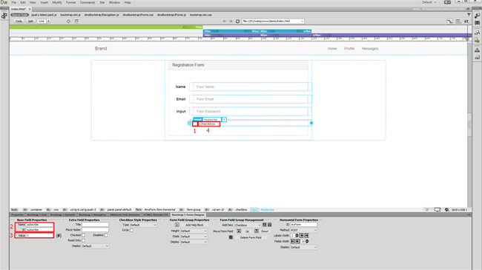The height and width of the screenshot is (270, 482).
Task: Click the move up arrow icon before Up
Action: tap(239, 231)
